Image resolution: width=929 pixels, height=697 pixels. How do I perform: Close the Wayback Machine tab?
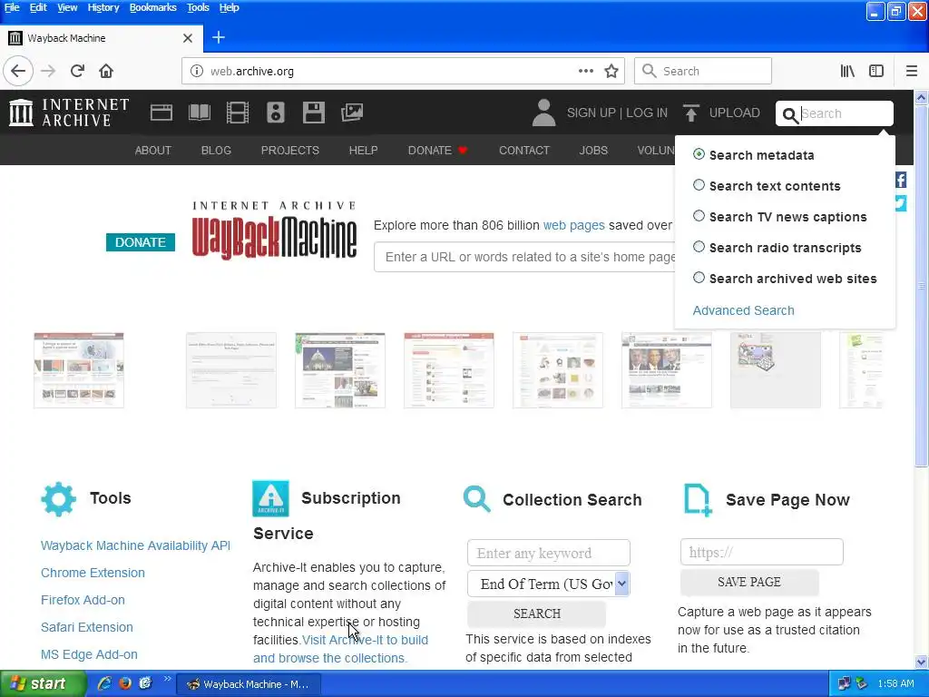tap(188, 38)
